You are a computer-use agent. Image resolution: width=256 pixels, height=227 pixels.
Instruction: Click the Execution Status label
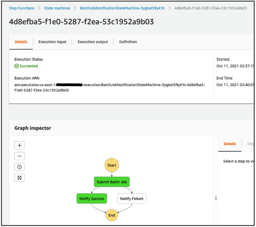point(28,59)
